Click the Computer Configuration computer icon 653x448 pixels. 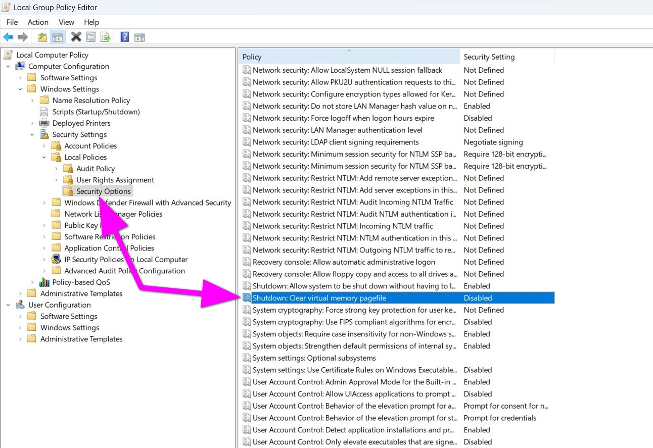[20, 66]
